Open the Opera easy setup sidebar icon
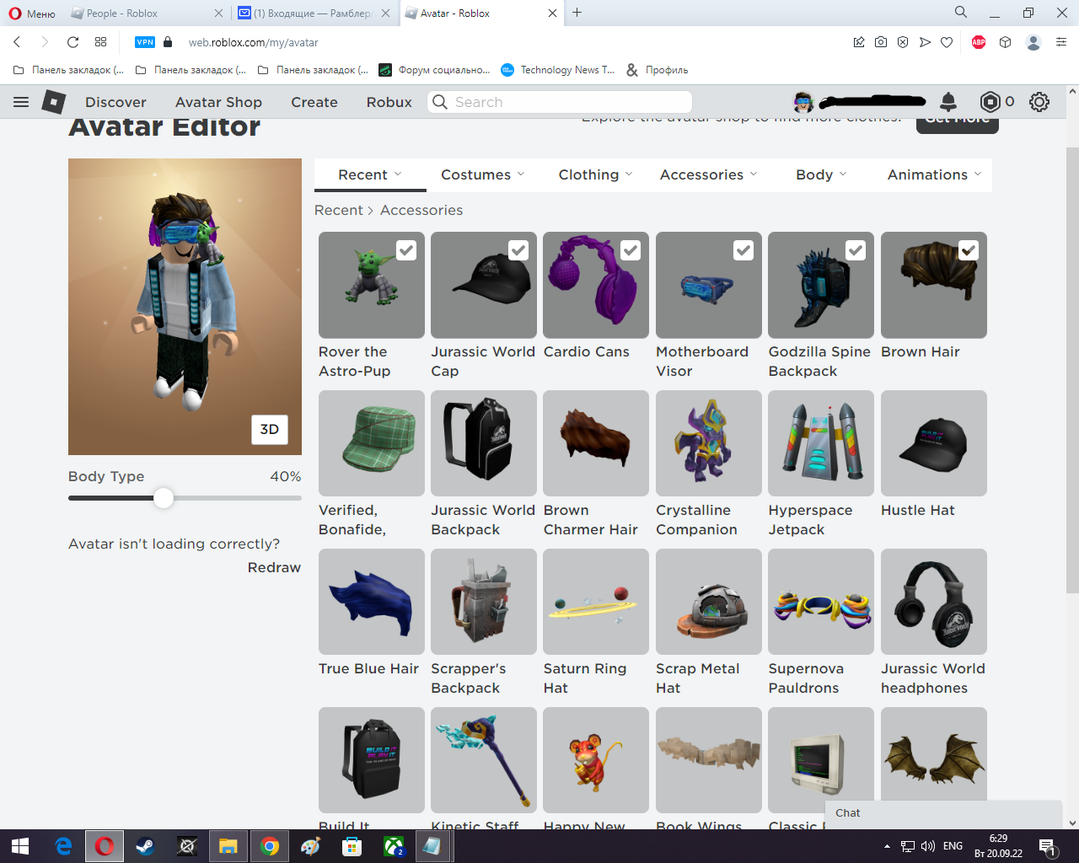Screen dimensions: 1079x863 click(x=1061, y=42)
